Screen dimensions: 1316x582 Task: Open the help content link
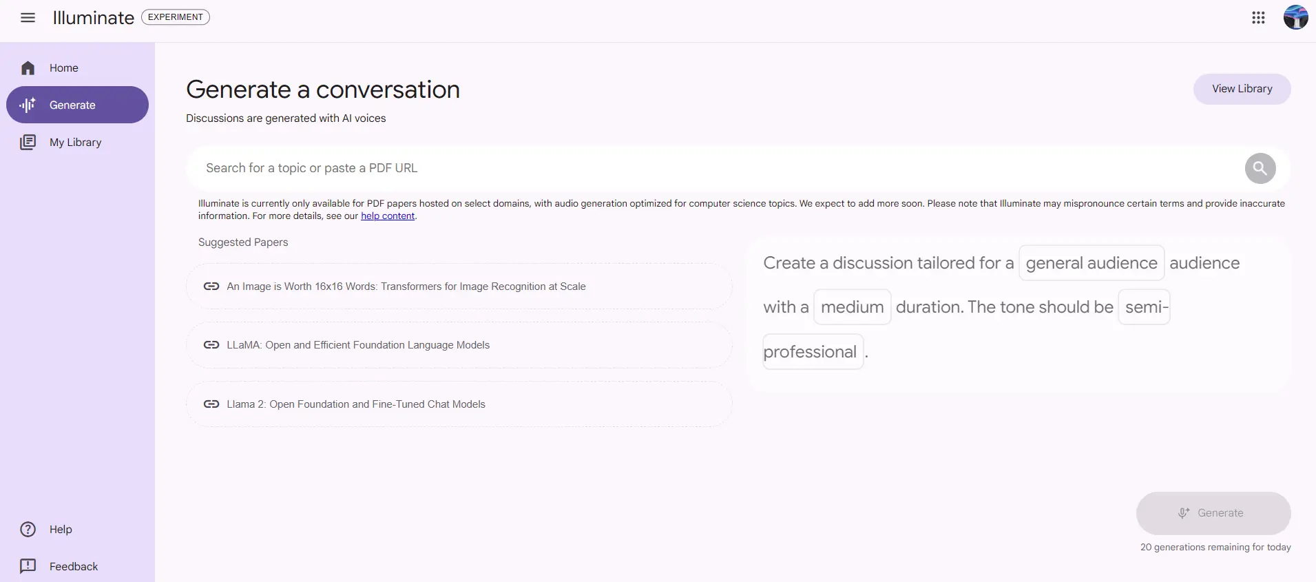coord(388,216)
